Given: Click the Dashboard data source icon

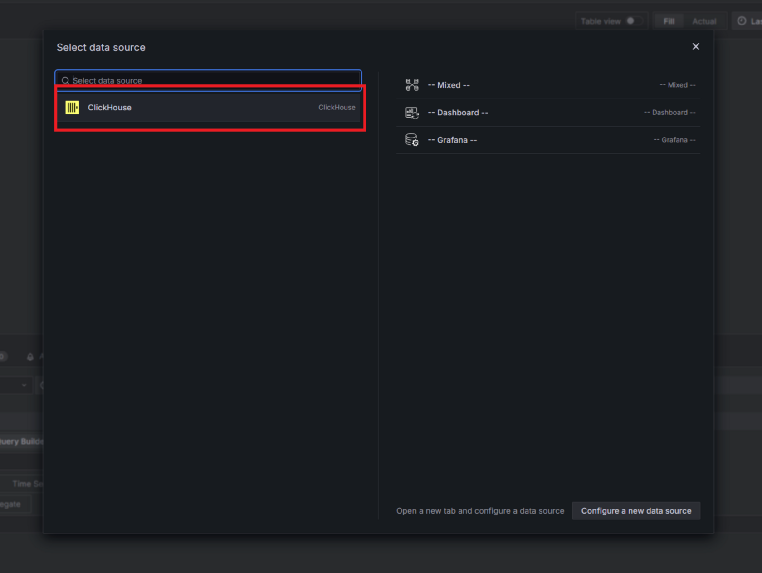Looking at the screenshot, I should pos(412,113).
